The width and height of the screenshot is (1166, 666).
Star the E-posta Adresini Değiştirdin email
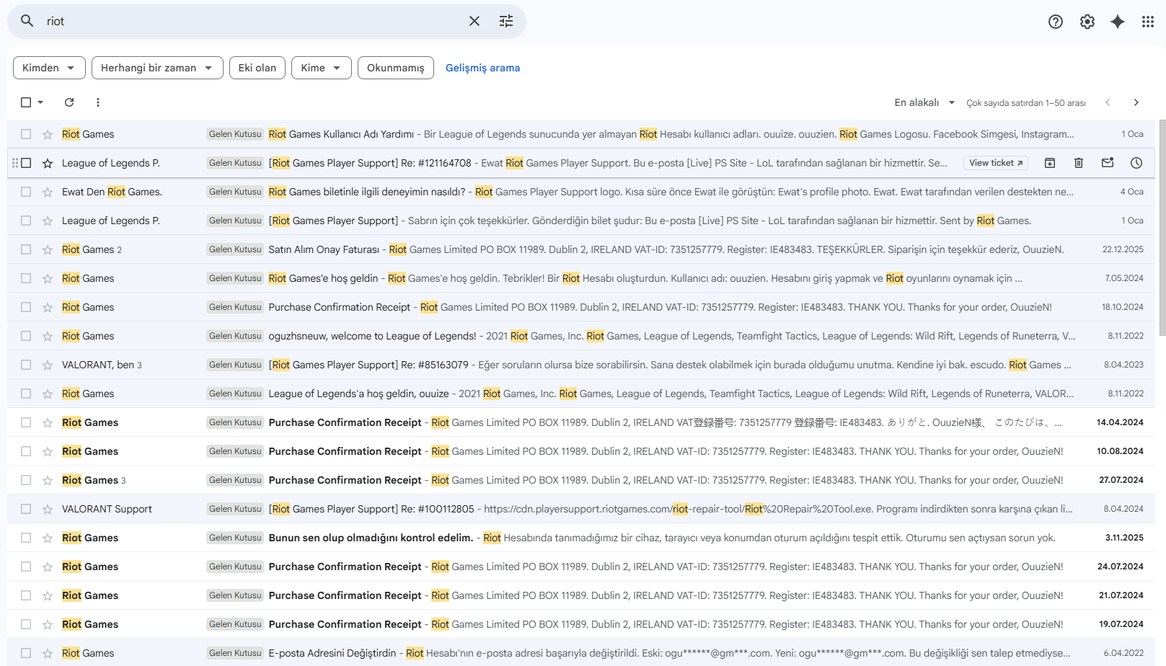click(48, 653)
